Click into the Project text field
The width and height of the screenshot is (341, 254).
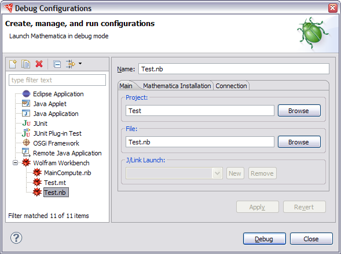tap(200, 111)
